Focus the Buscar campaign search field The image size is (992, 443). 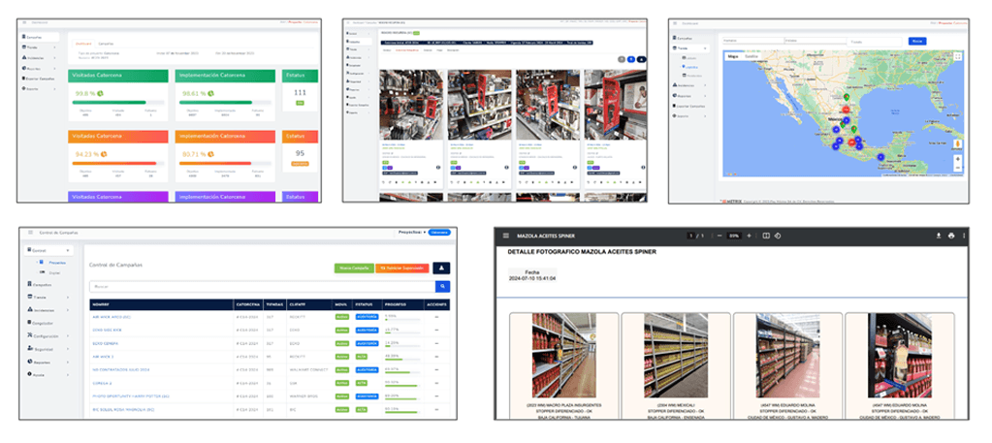(x=262, y=287)
